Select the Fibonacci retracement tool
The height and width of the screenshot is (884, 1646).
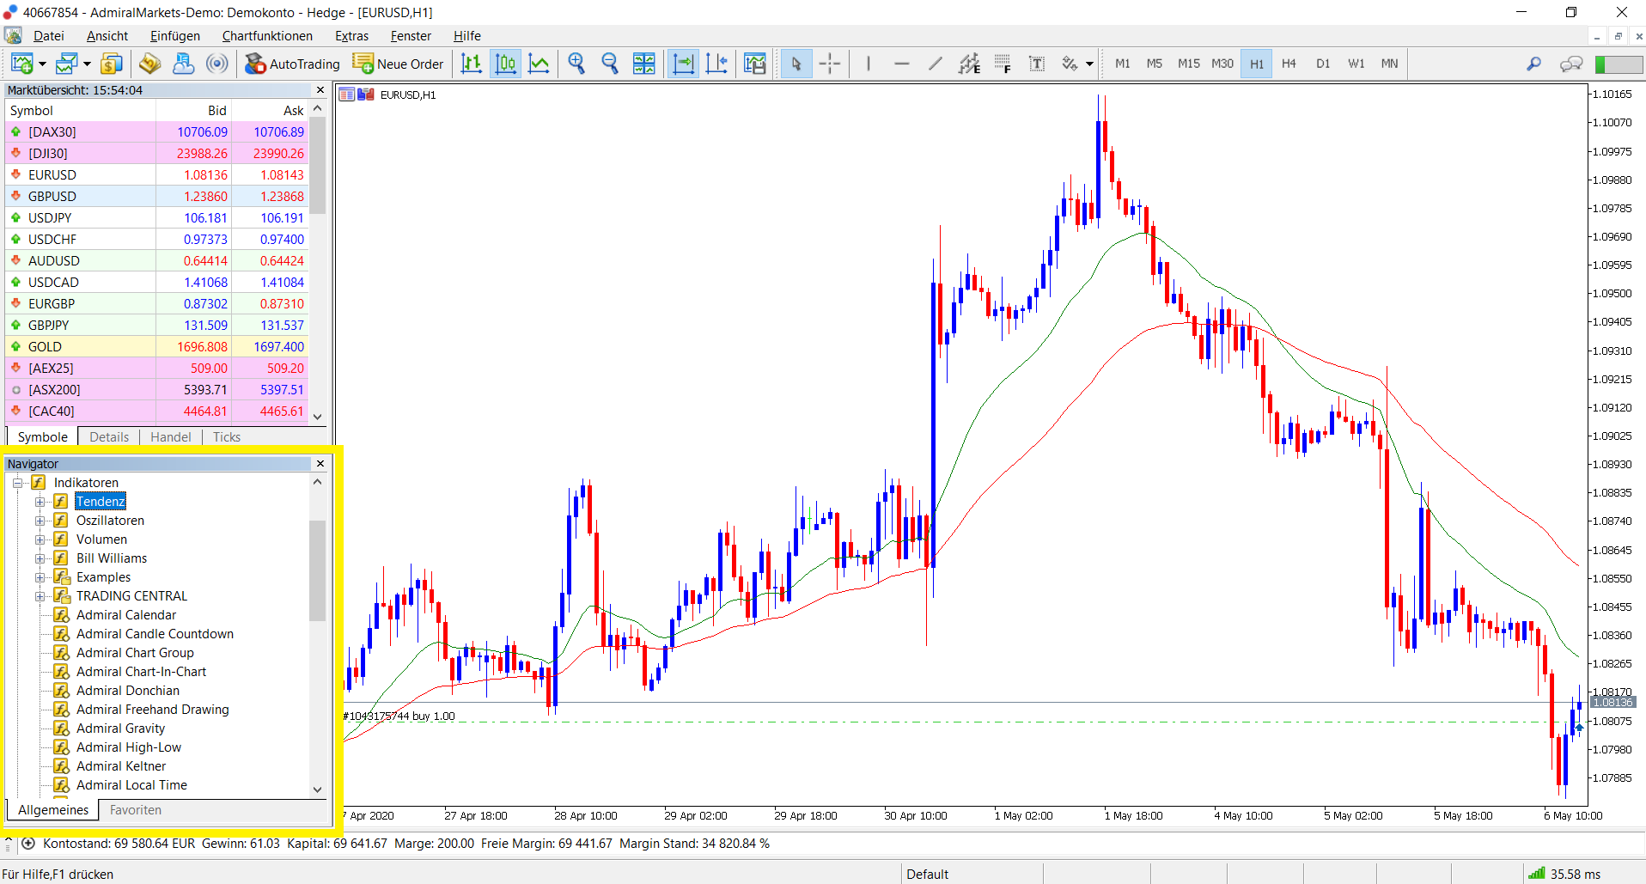tap(1003, 64)
